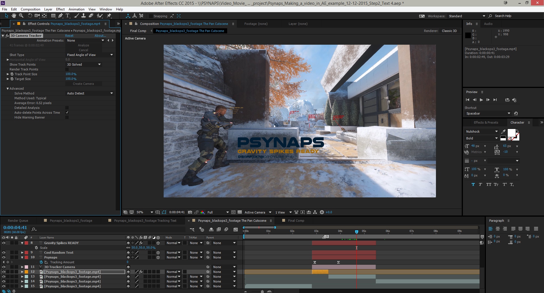The width and height of the screenshot is (544, 293).
Task: Click the Fast Previews lightning icon
Action: (x=303, y=212)
